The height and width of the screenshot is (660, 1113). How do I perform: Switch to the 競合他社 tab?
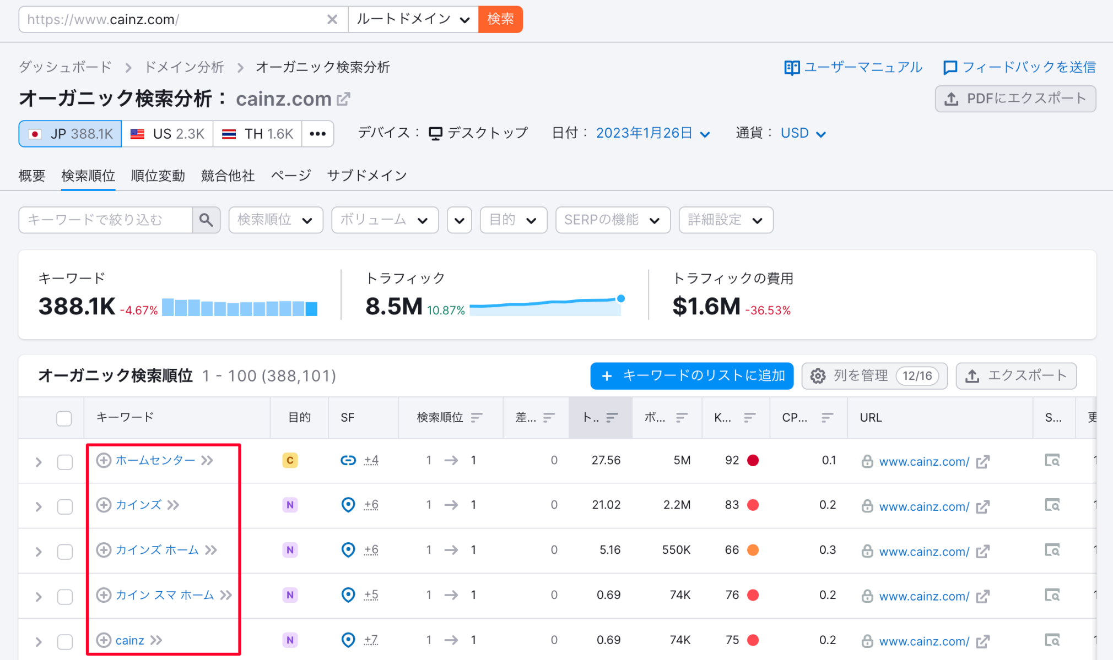tap(228, 176)
